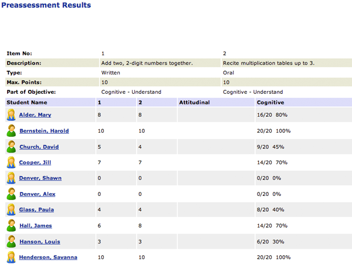Open the Denver, Shawn link
This screenshot has height=264, width=352.
40,178
